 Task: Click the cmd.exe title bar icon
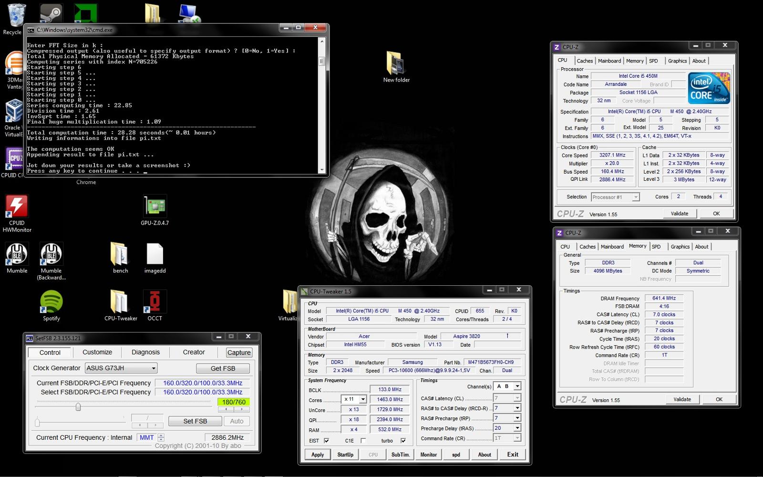click(31, 30)
